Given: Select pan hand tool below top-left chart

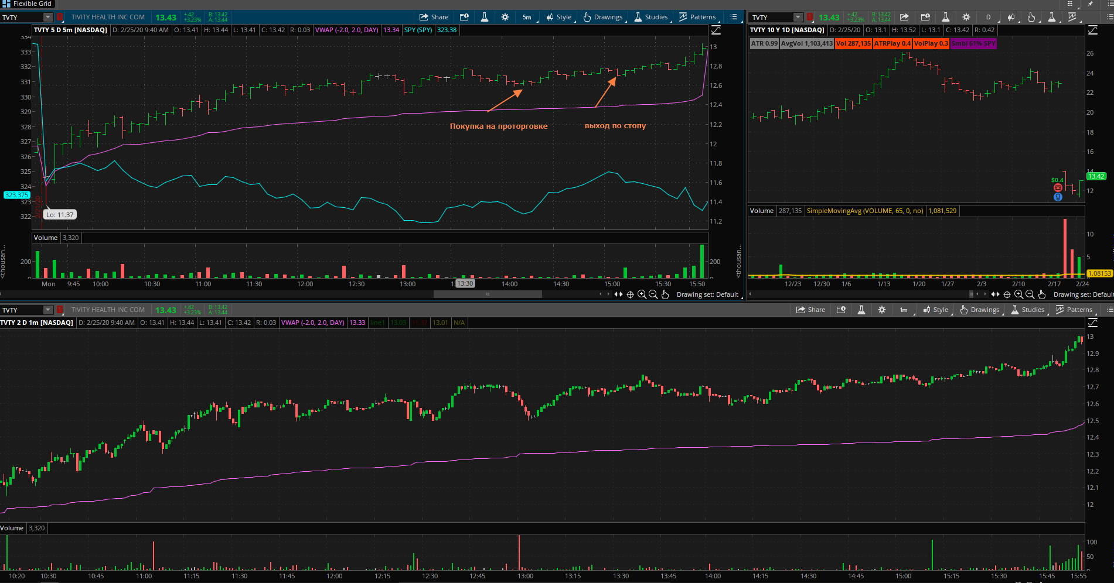Looking at the screenshot, I should [665, 294].
